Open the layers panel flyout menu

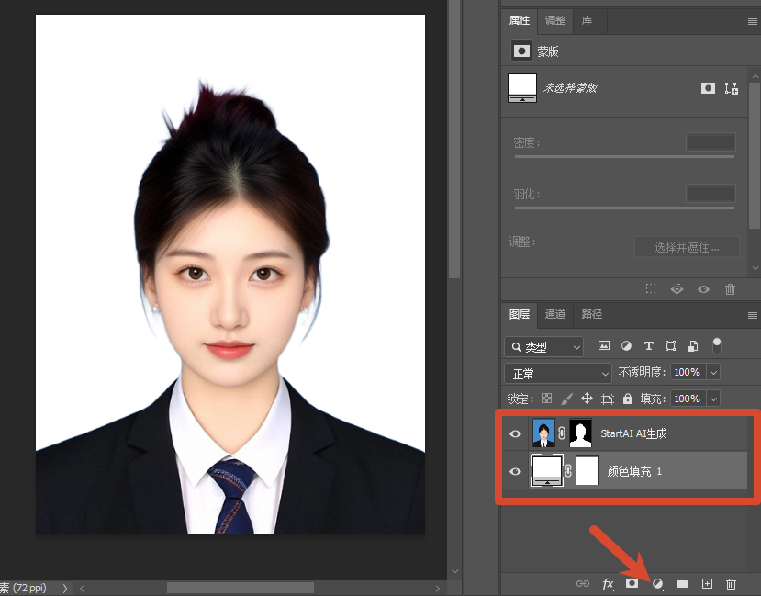752,316
